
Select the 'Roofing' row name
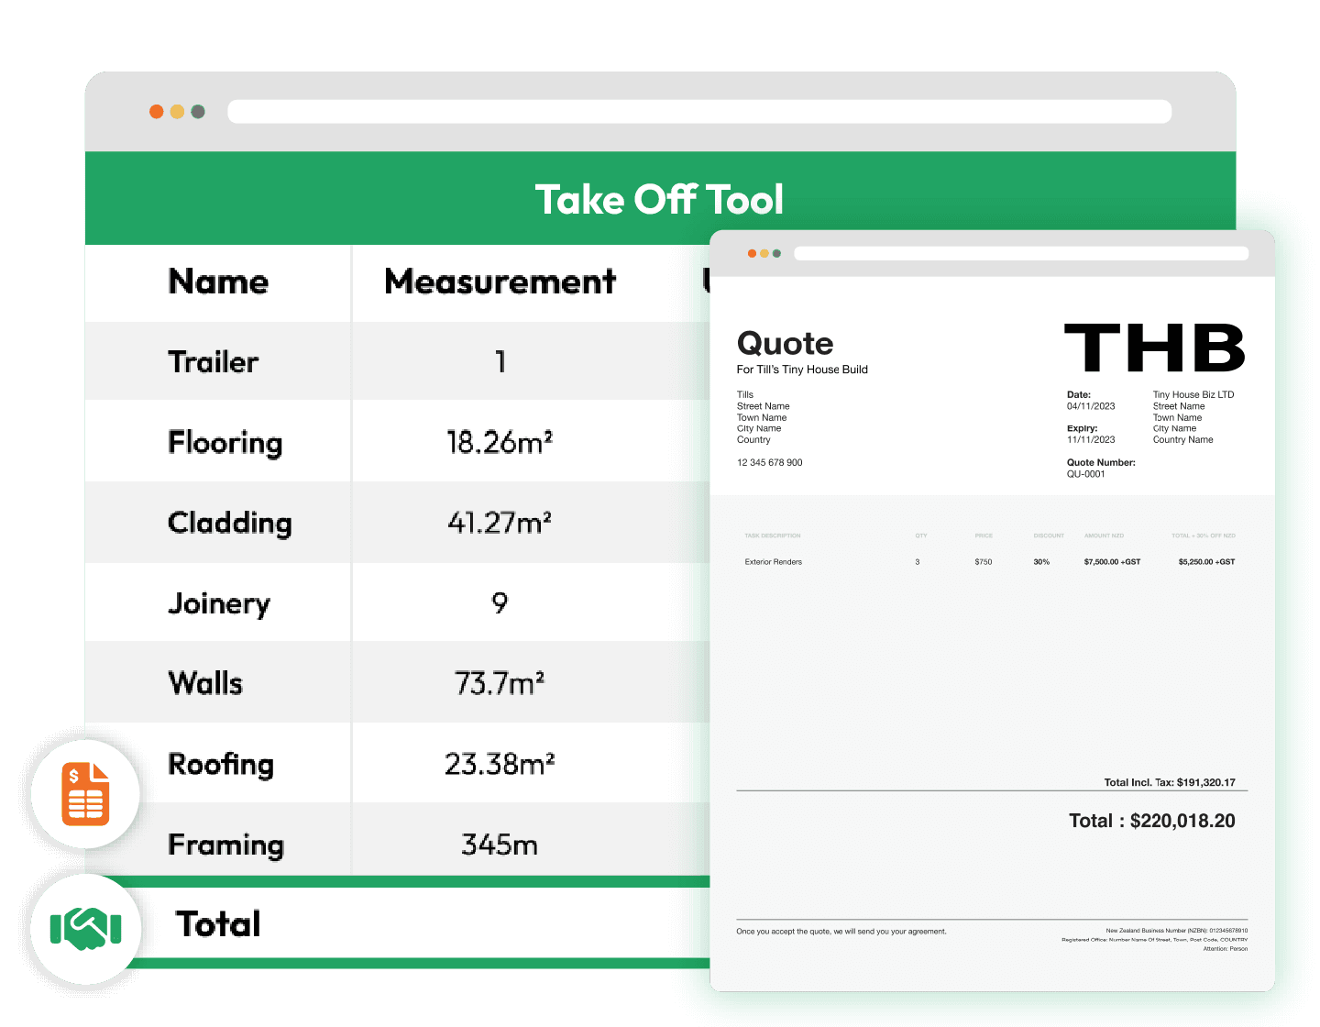coord(221,764)
